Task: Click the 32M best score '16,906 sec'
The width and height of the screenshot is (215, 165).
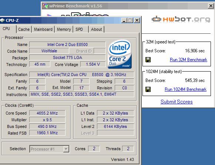Action: coord(195,51)
